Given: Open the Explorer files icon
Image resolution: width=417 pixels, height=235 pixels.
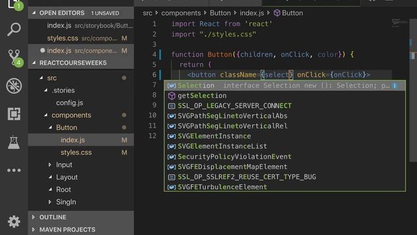Looking at the screenshot, I should (14, 5).
